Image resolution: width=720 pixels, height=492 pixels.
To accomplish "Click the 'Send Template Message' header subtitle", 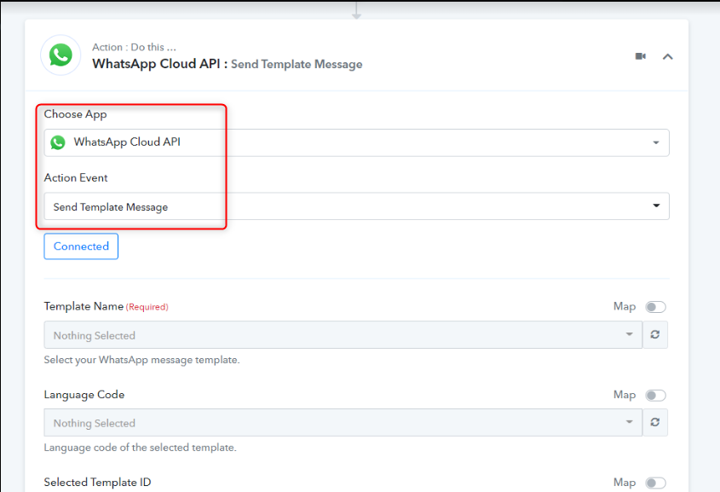I will click(297, 64).
